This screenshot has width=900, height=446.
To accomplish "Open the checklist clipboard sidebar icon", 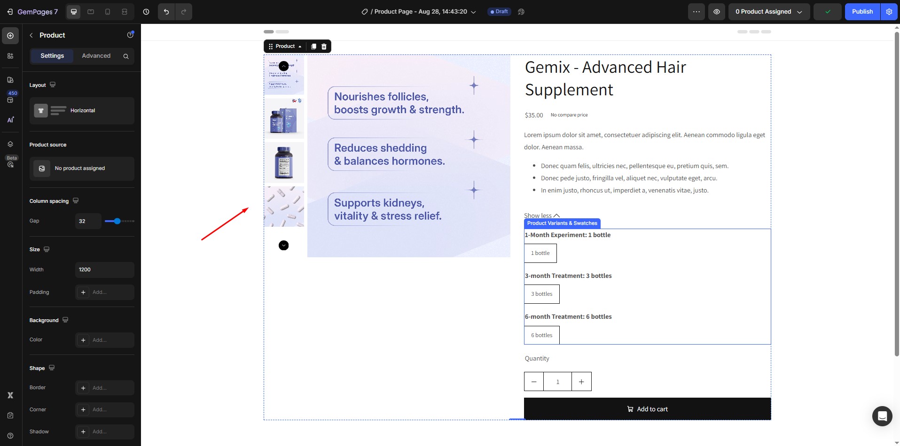I will point(10,415).
